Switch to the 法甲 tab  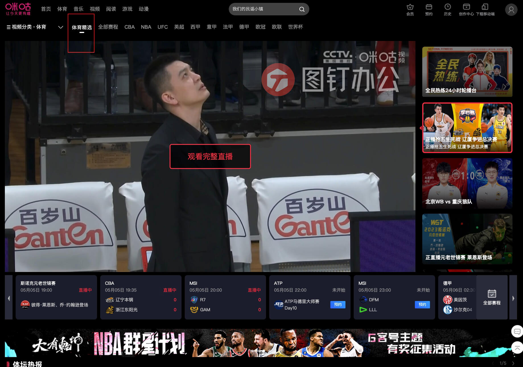pyautogui.click(x=228, y=27)
